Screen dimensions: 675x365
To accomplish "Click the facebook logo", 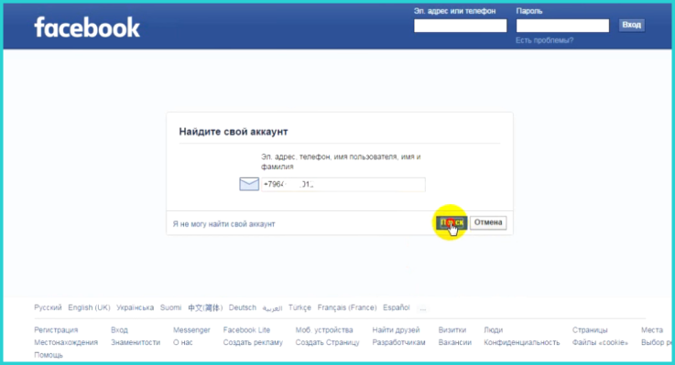I will coord(87,27).
